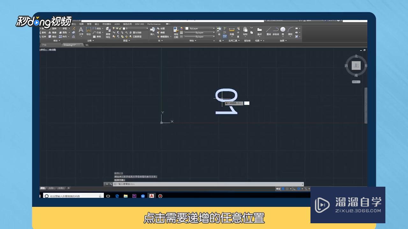Switch to the 模型 layout tab
Screen dimensions: 408x229
point(43,188)
